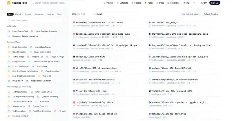
Task: Open the Models nav link
Action: [108, 3]
